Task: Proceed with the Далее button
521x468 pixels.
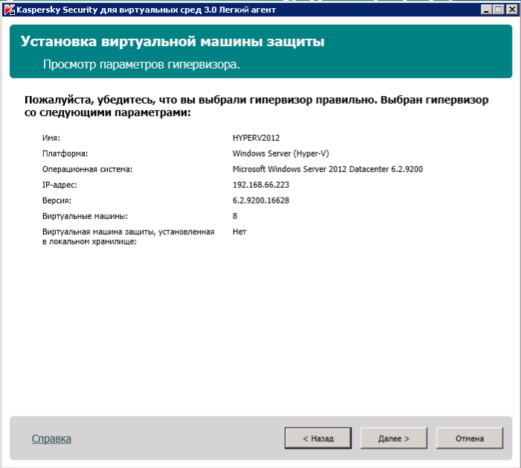Action: coord(394,438)
